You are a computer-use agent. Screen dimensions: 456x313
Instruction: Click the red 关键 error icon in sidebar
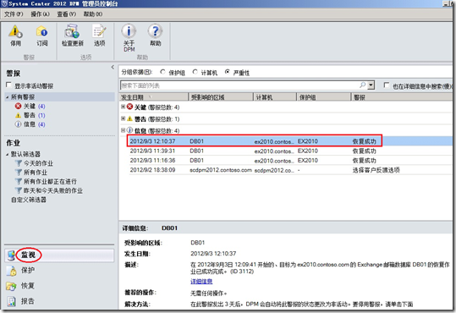18,107
